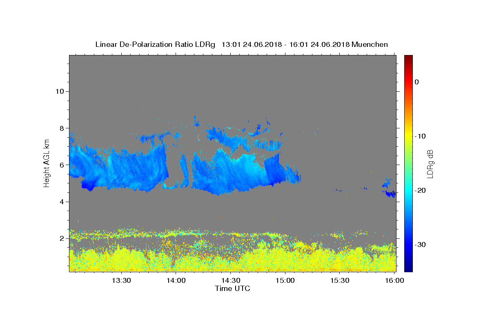Click the 14:00 time tick label
Viewport: 490px width, 326px height.
pyautogui.click(x=176, y=280)
